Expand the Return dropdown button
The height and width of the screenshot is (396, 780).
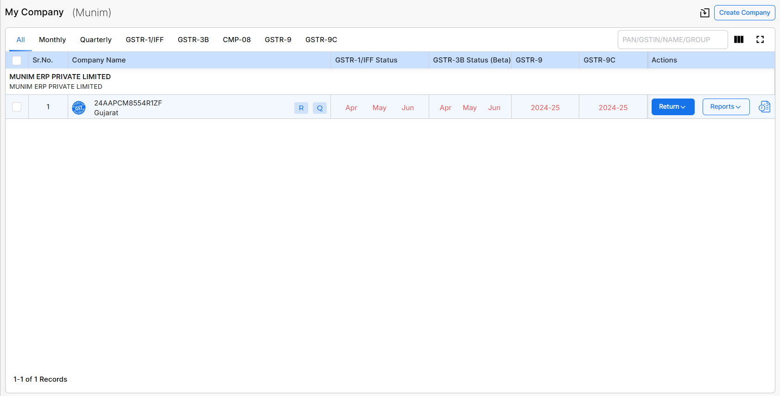pyautogui.click(x=673, y=107)
